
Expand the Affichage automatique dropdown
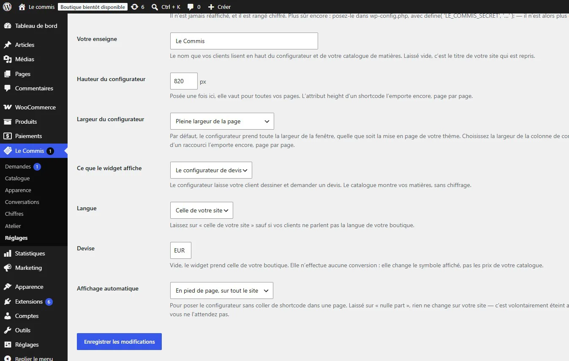221,290
